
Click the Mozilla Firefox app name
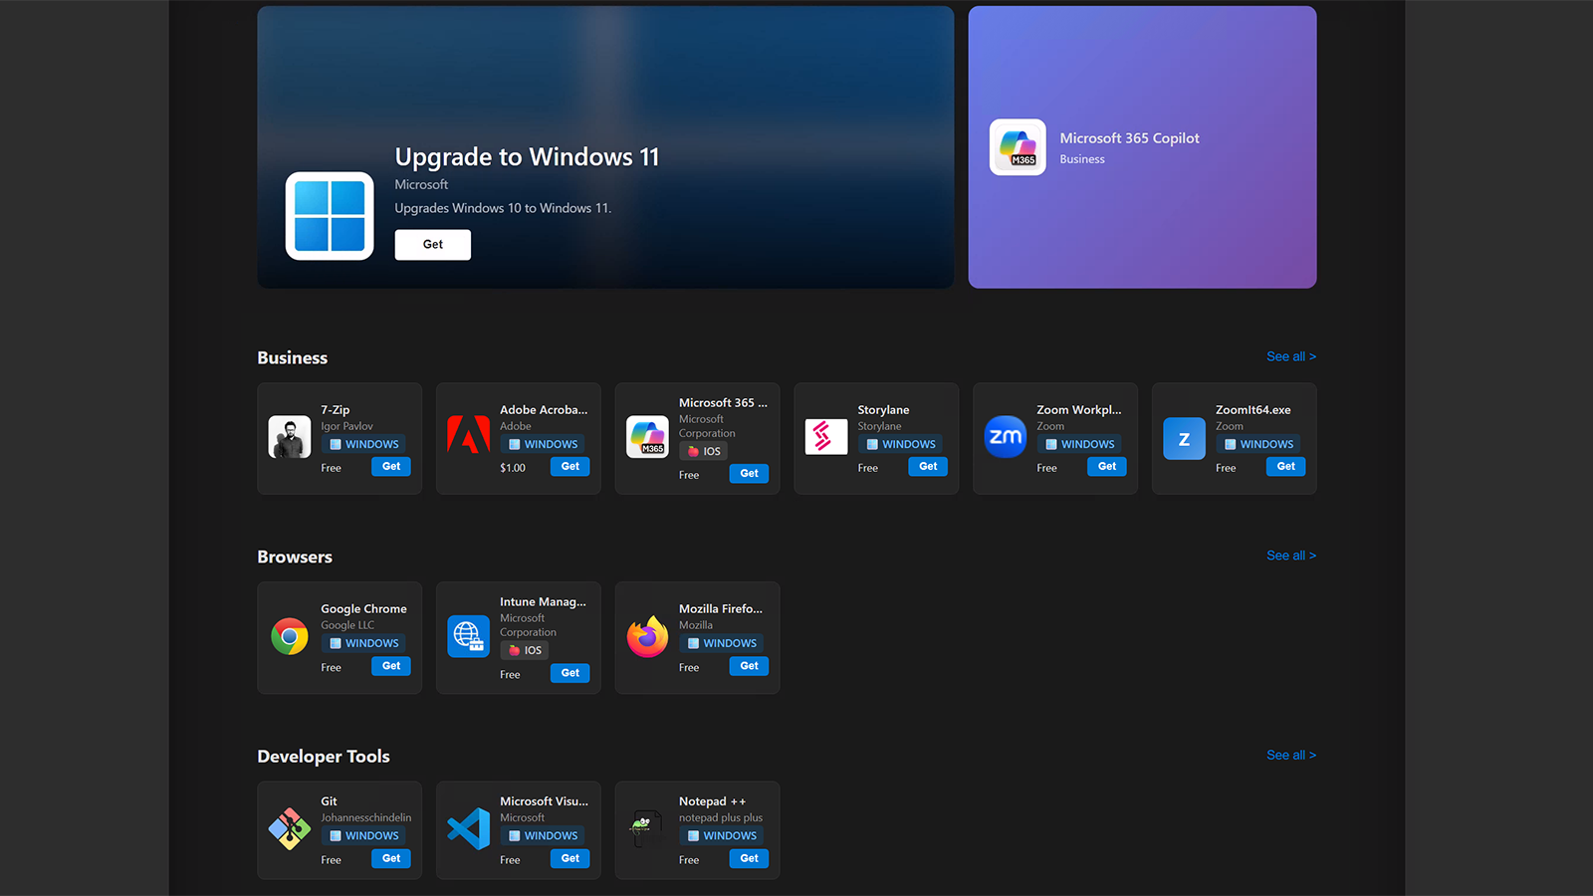pyautogui.click(x=721, y=609)
